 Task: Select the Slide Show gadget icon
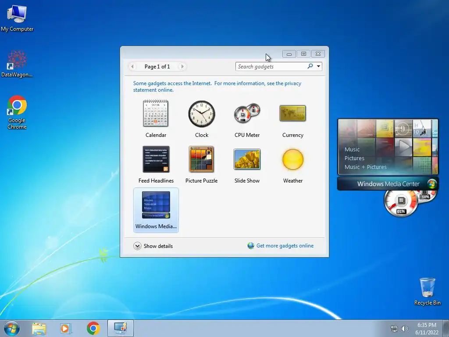247,159
